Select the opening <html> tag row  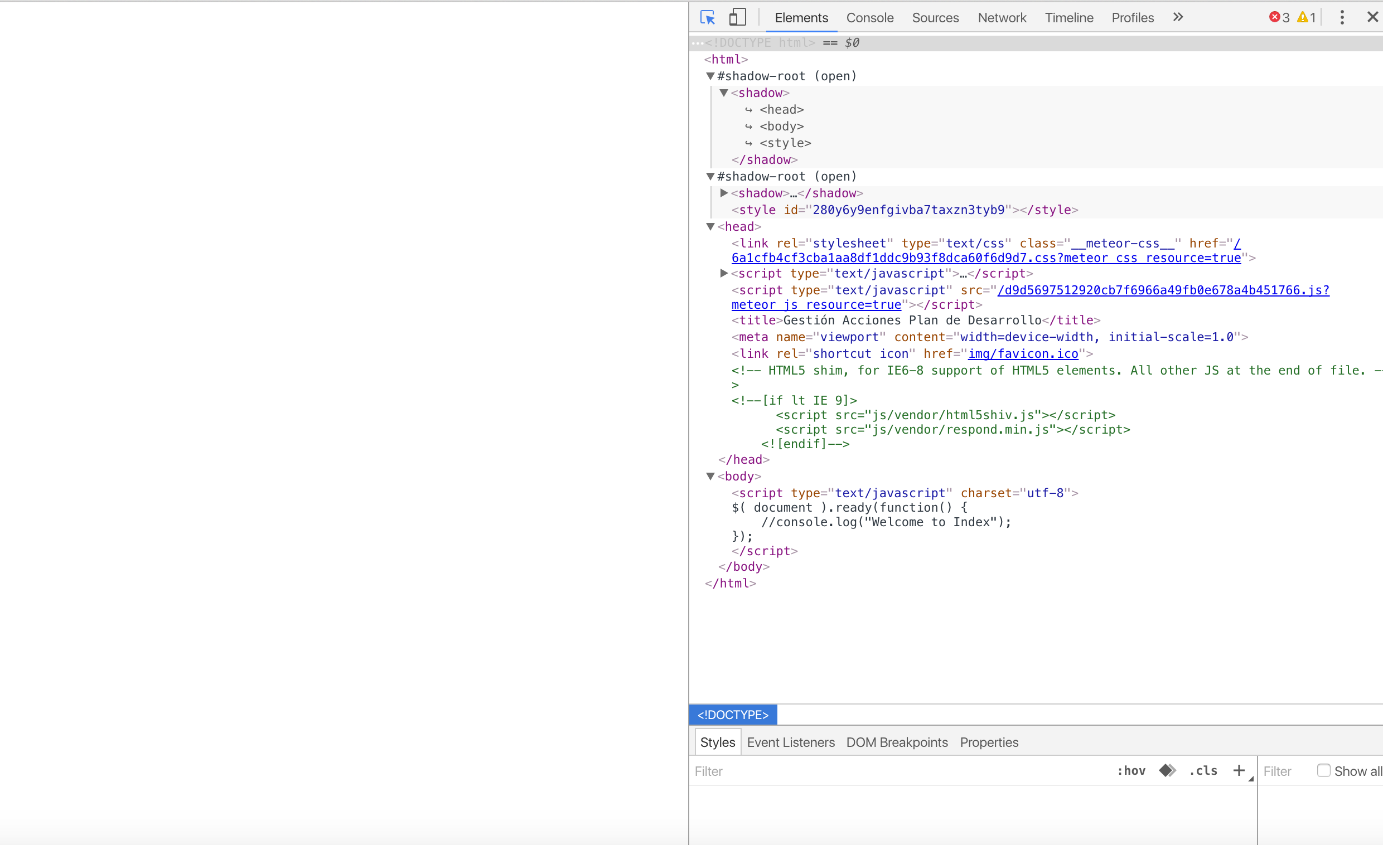click(726, 59)
